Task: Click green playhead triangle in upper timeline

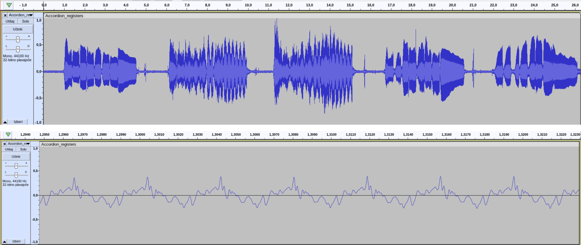Action: (x=9, y=5)
